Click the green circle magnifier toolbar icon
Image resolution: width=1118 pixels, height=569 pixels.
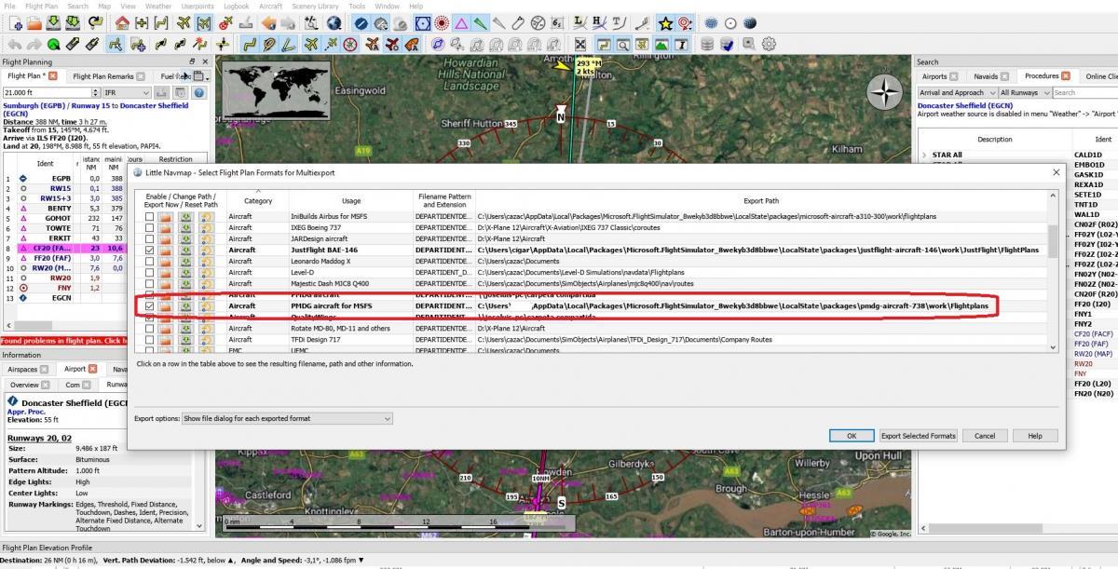(54, 44)
